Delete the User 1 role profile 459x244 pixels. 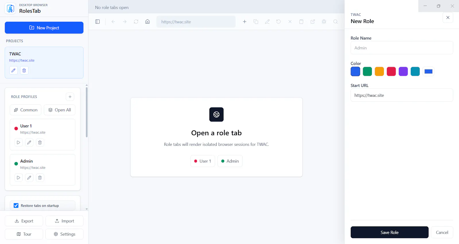click(40, 142)
